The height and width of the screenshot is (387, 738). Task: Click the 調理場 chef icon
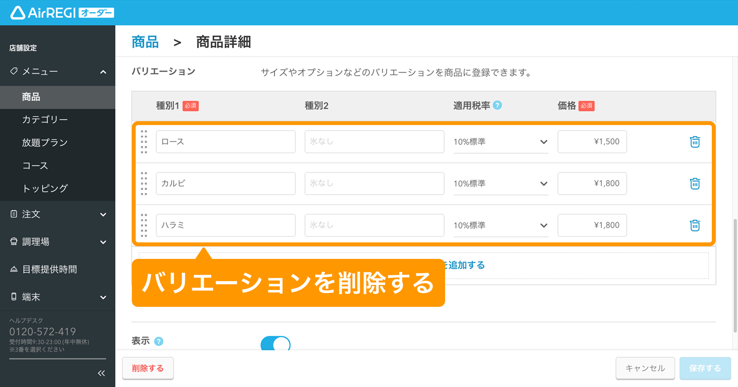coord(14,242)
